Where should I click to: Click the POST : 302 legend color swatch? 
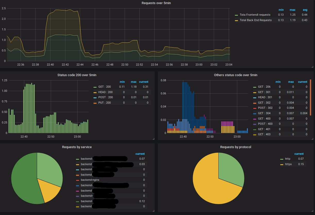(x=255, y=108)
